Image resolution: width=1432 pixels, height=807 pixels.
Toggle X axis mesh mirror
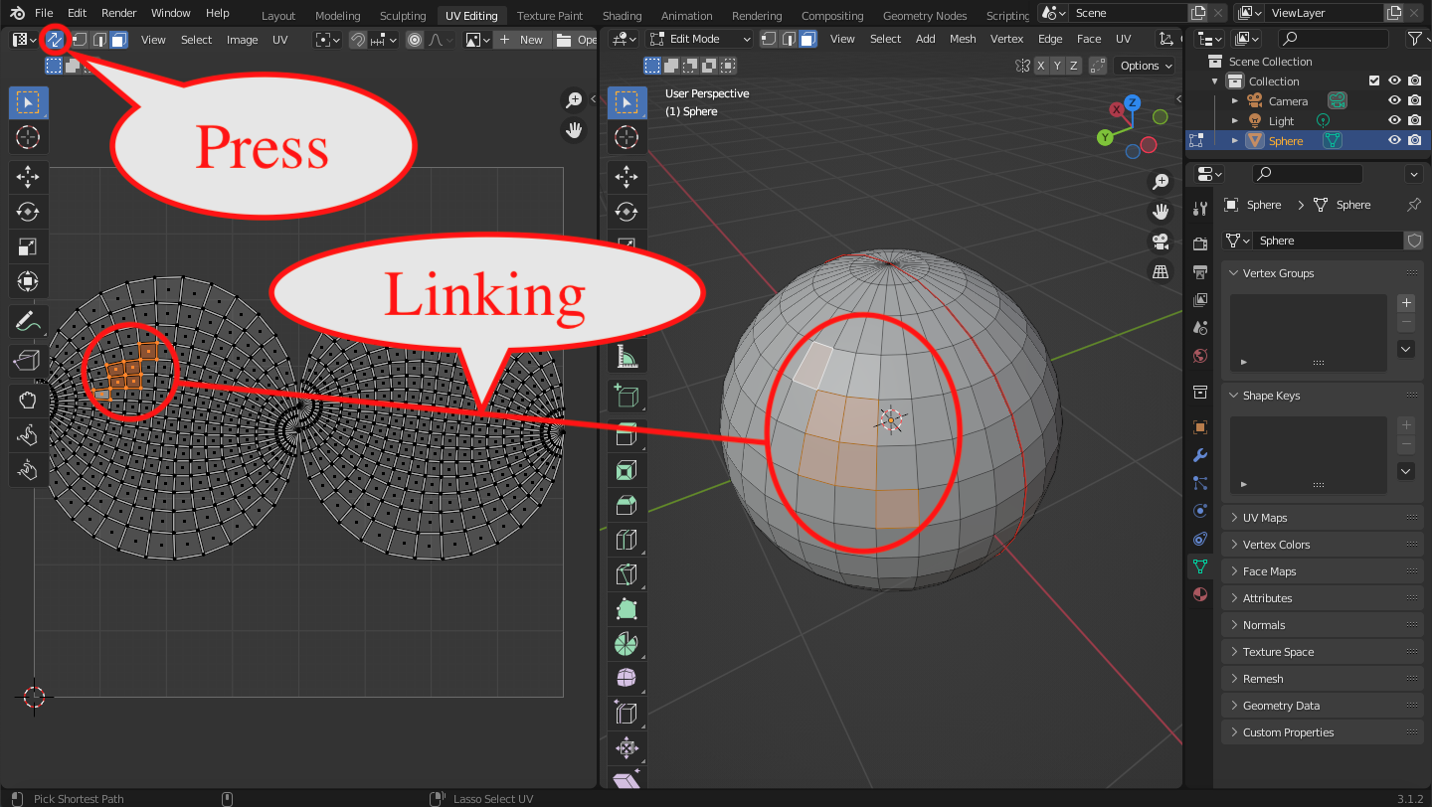click(x=1041, y=66)
